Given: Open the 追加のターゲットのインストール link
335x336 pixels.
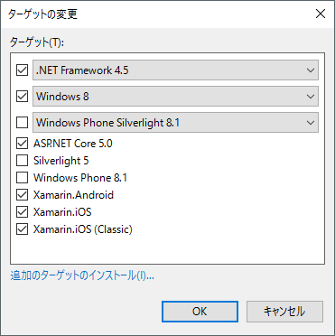Looking at the screenshot, I should pos(82,275).
